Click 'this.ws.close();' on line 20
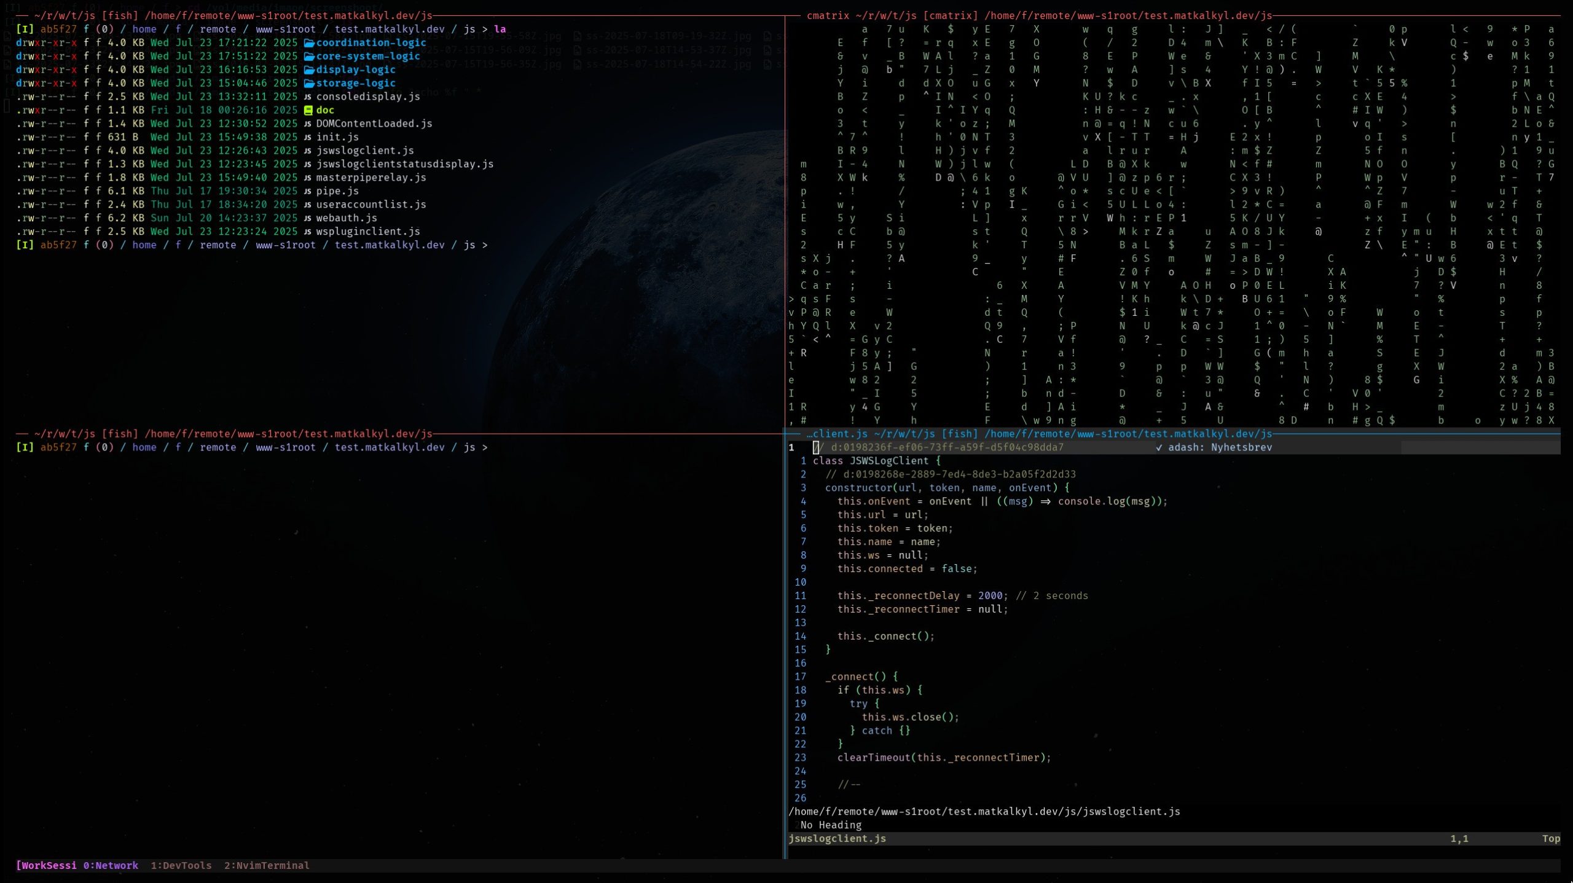The width and height of the screenshot is (1573, 883). pyautogui.click(x=910, y=718)
